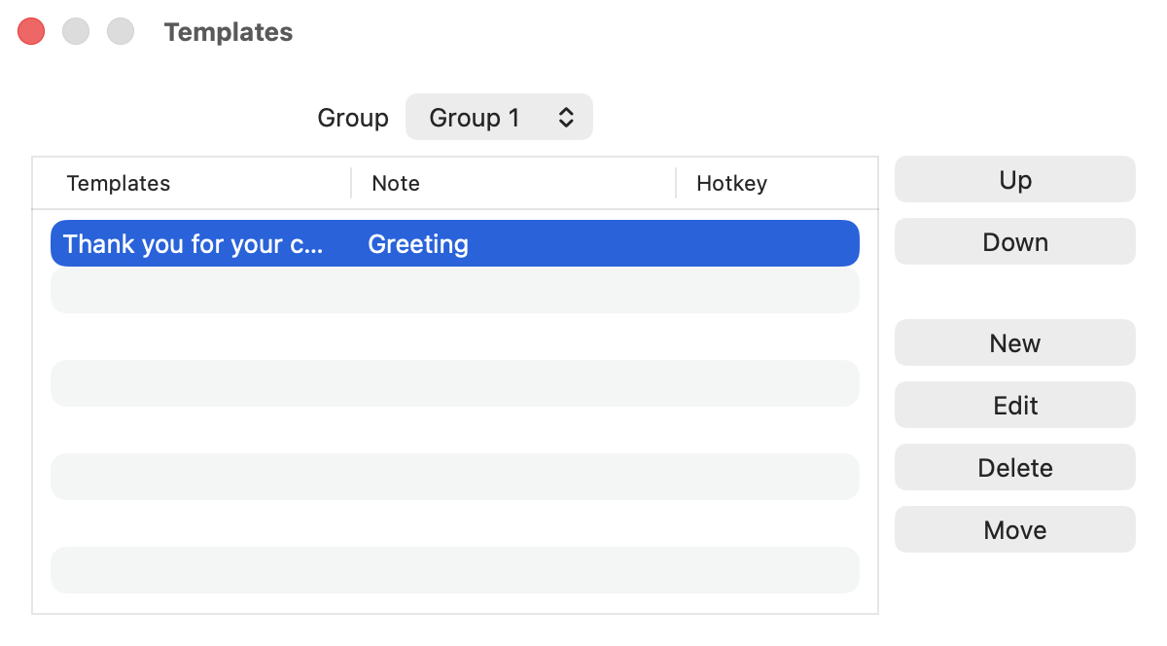Click the up-down chevrons on the Group popup
This screenshot has height=646, width=1167.
(566, 118)
